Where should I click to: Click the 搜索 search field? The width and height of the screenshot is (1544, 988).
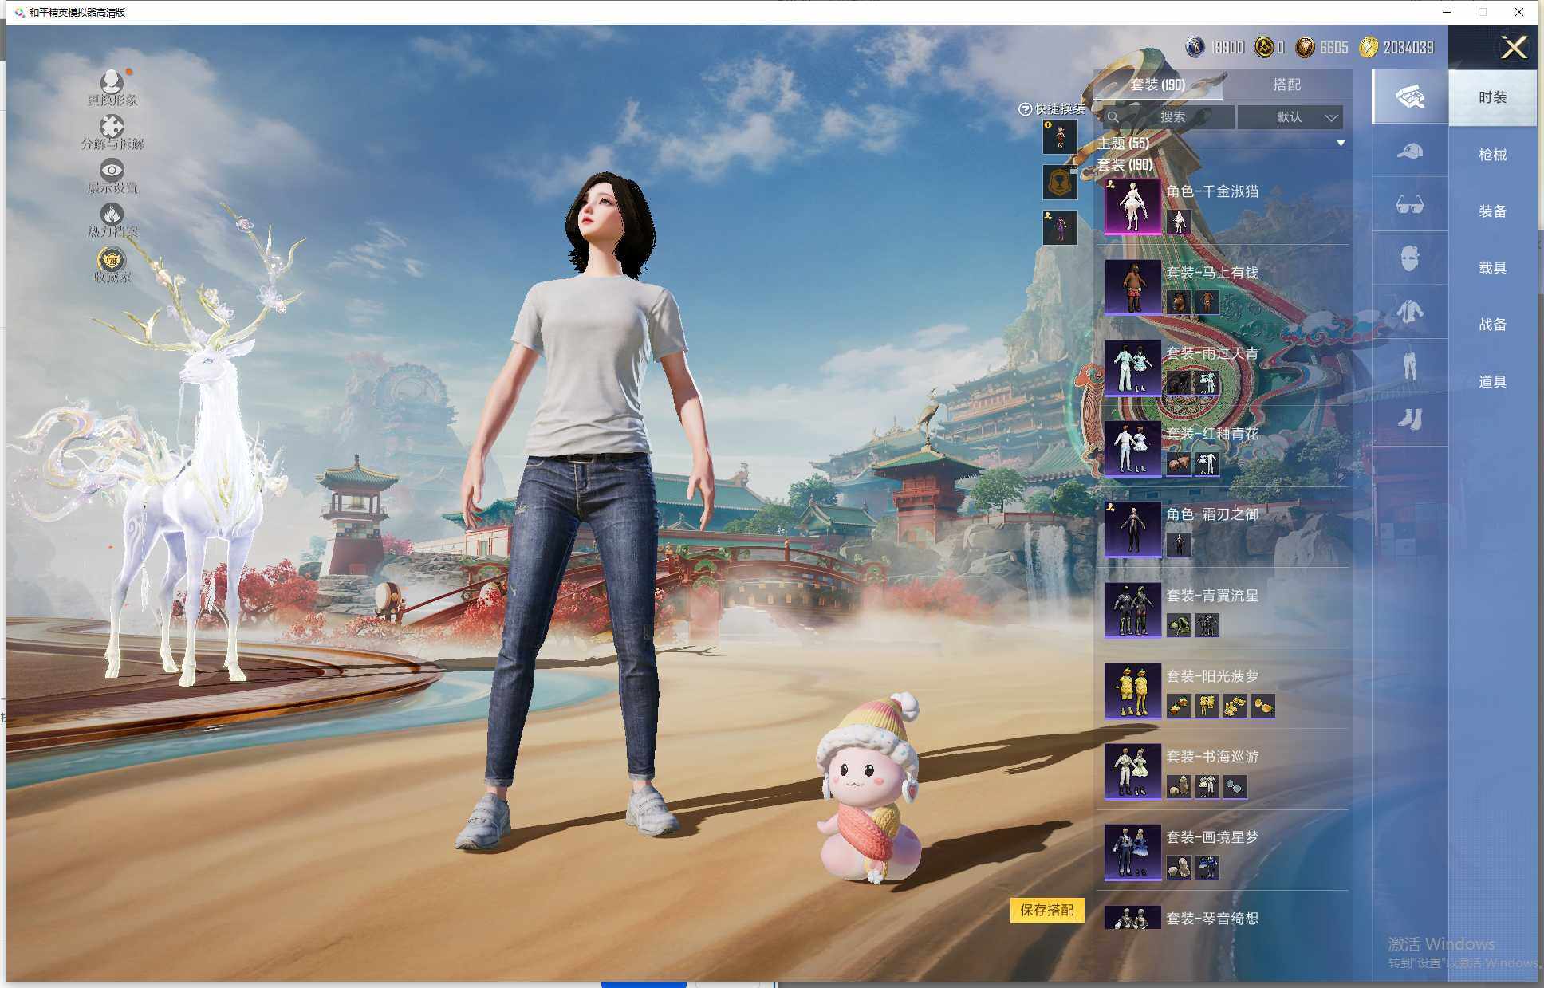[1171, 117]
